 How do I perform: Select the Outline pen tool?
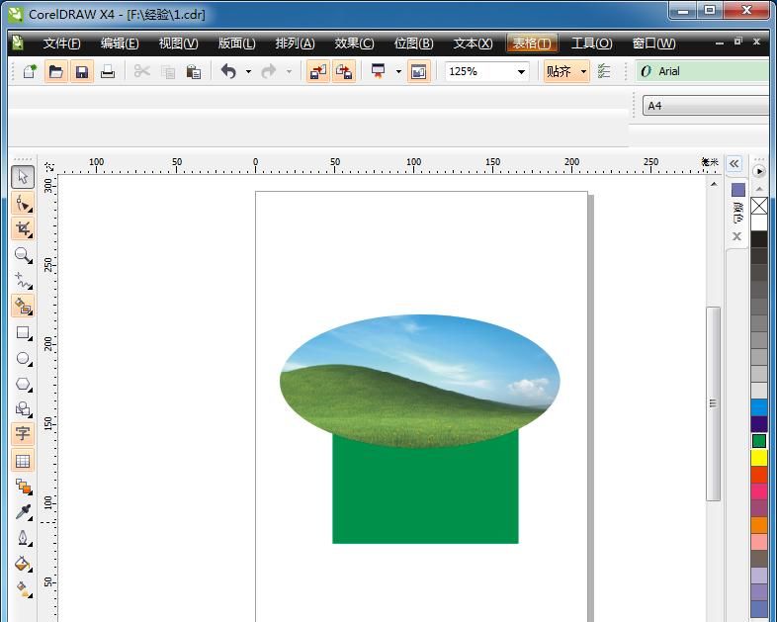click(23, 538)
